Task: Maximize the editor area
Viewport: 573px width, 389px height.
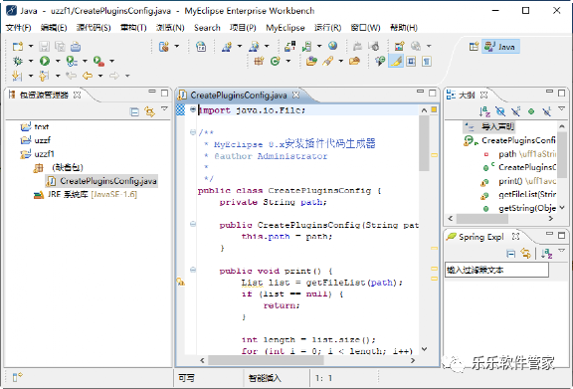Action: click(433, 93)
